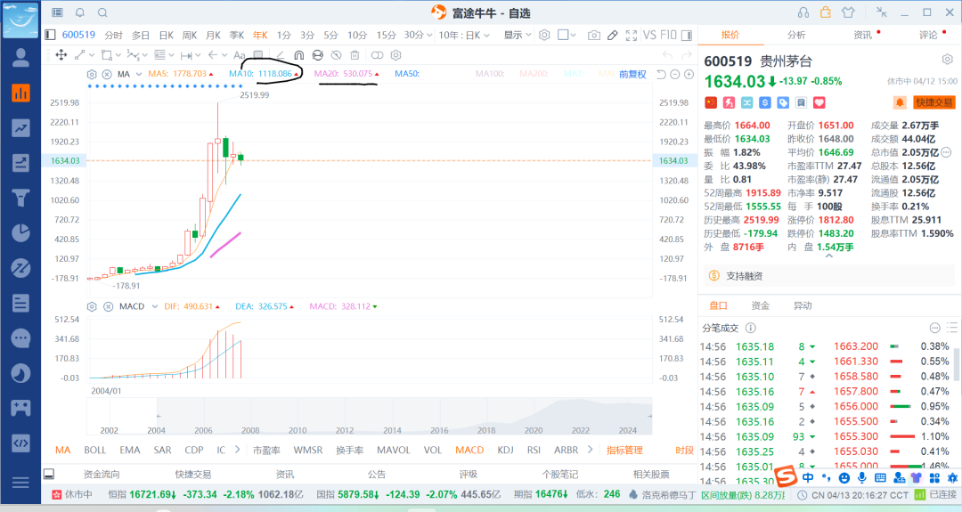Open the 分析 tab

coord(796,35)
